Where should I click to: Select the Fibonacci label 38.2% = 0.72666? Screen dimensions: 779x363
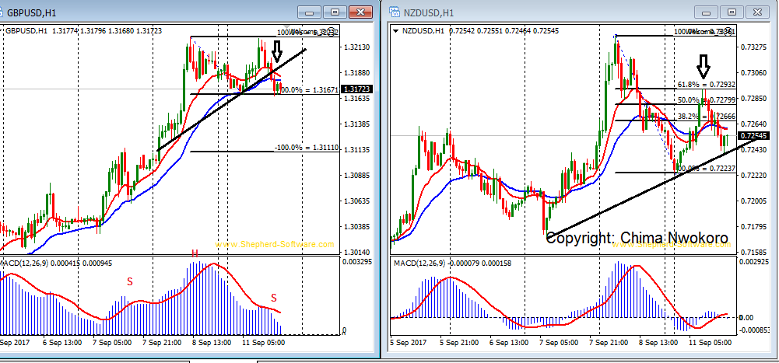707,116
